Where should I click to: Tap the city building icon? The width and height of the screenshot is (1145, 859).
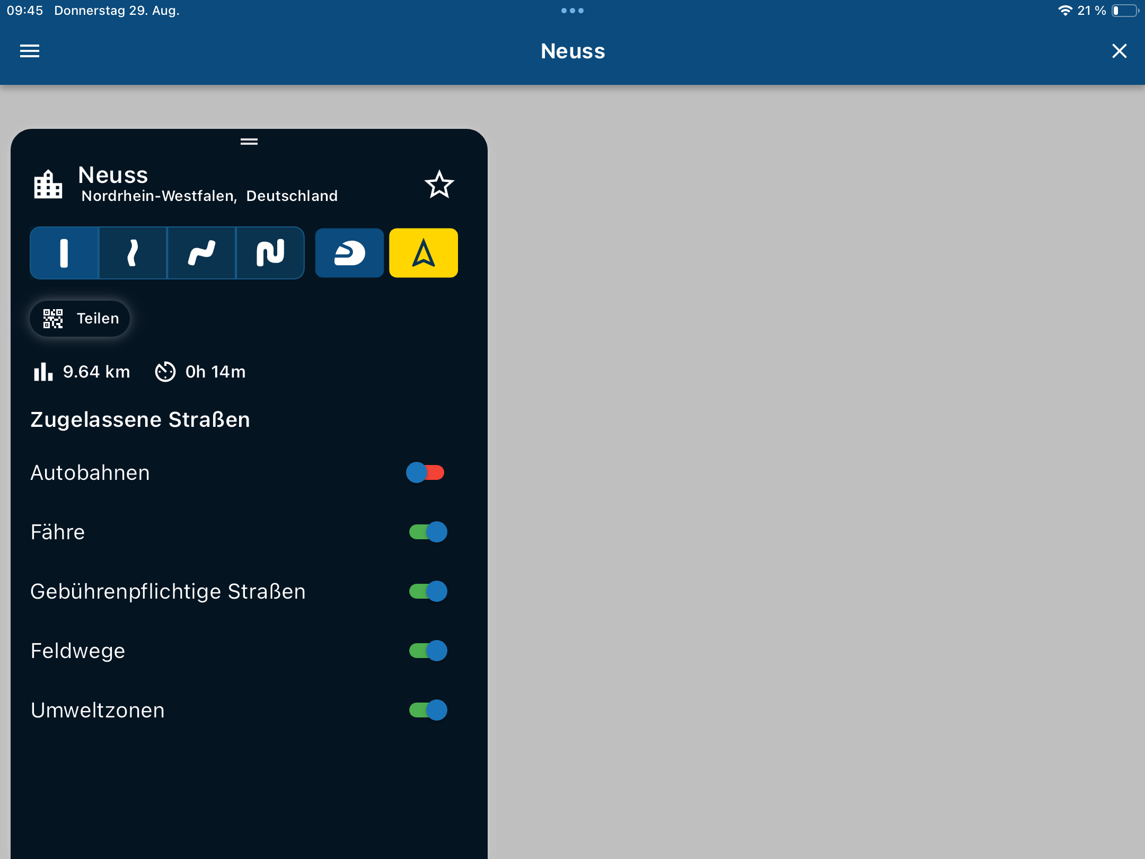(48, 185)
